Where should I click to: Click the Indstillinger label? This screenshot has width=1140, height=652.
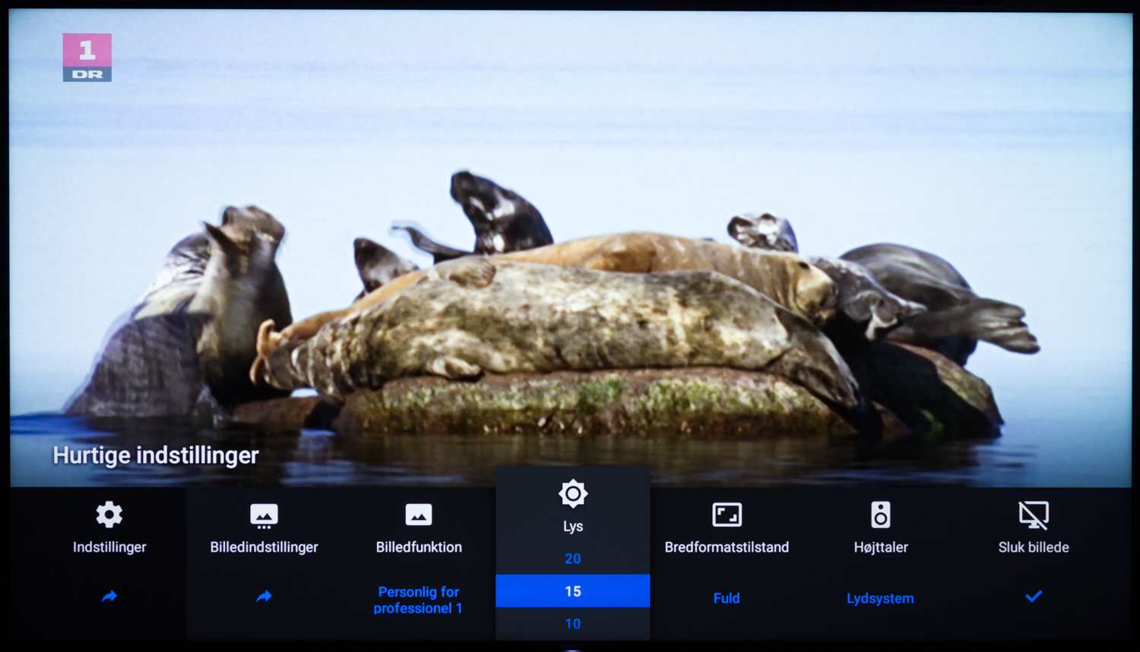(x=109, y=547)
